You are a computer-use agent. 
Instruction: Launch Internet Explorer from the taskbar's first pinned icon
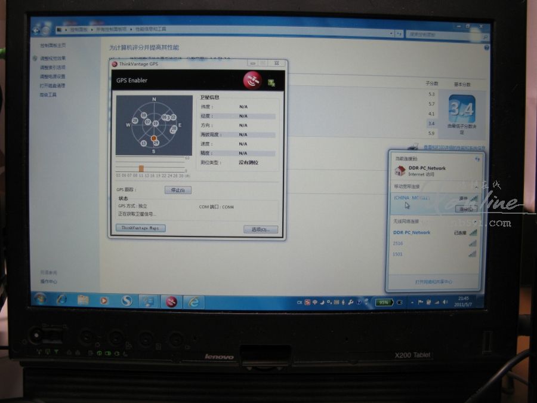click(x=61, y=300)
